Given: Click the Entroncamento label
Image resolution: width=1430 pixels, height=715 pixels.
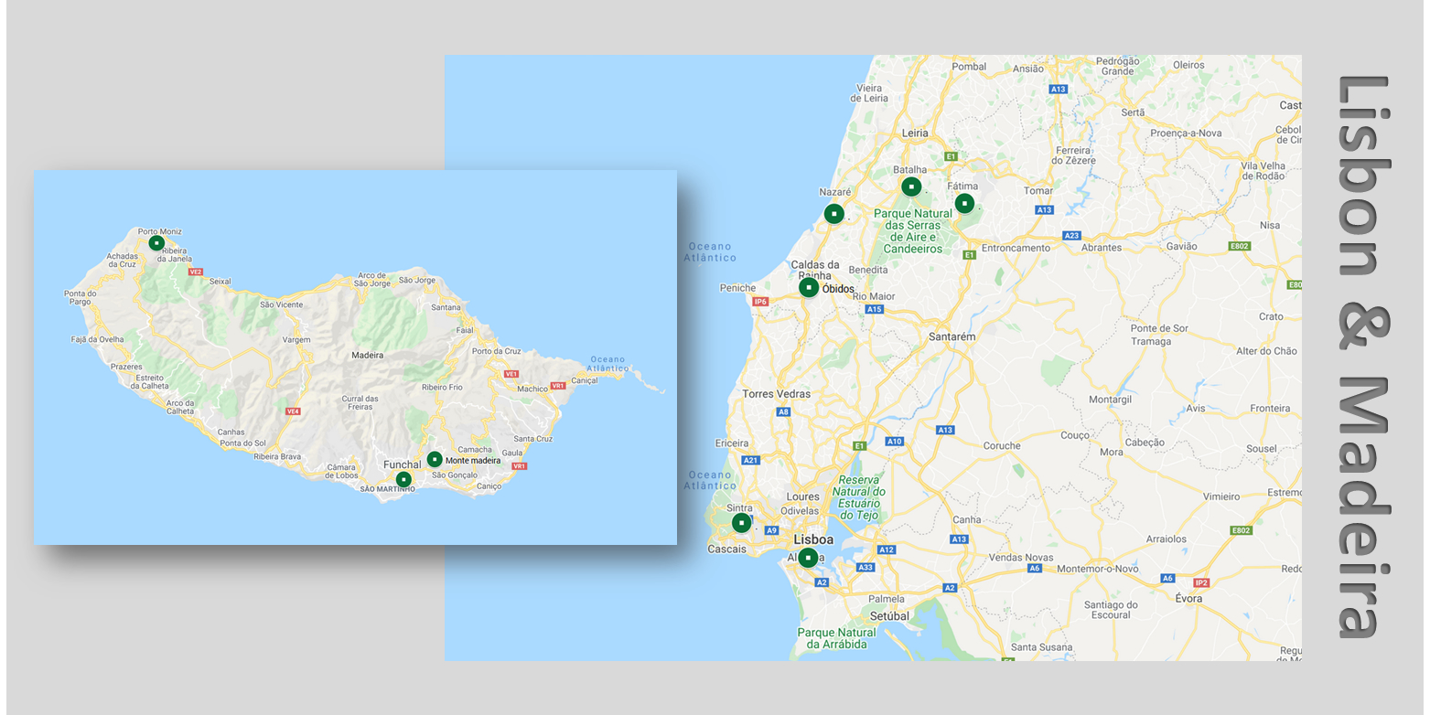Looking at the screenshot, I should pos(1016,248).
